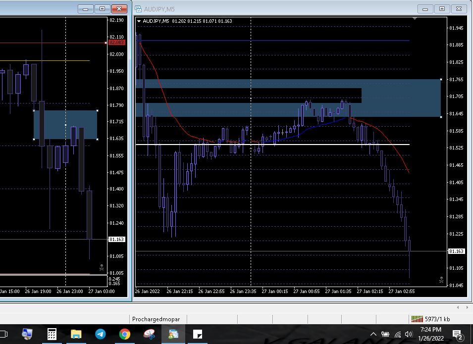Screen dimensions: 473x344
Task: Maximize the AUDJPY,M5 chart window
Action: (442, 9)
